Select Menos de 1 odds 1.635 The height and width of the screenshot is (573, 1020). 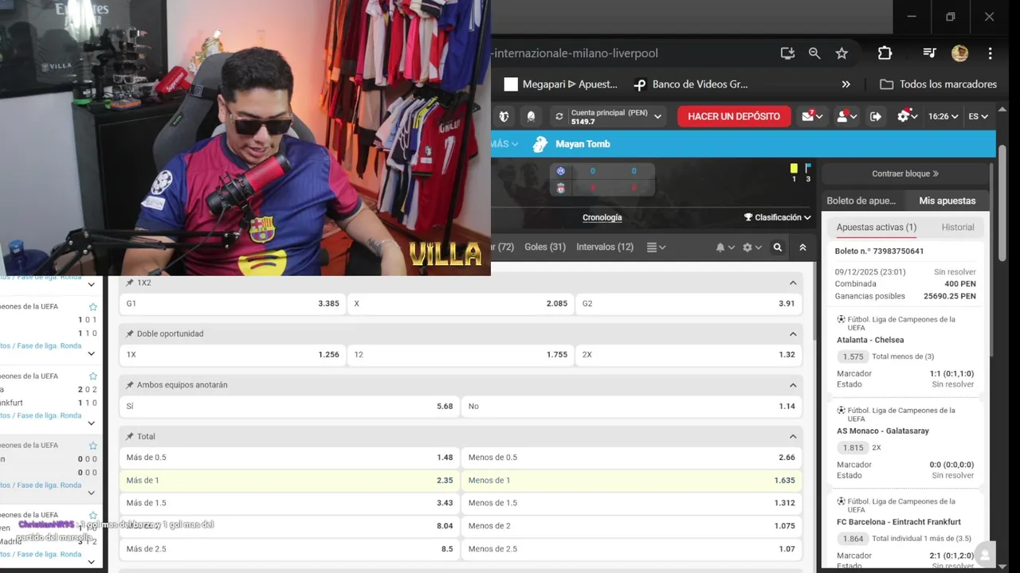point(631,481)
